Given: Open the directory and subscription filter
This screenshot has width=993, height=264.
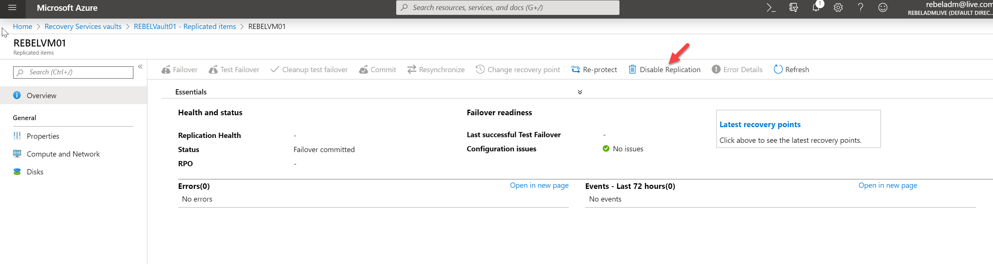Looking at the screenshot, I should [x=793, y=8].
